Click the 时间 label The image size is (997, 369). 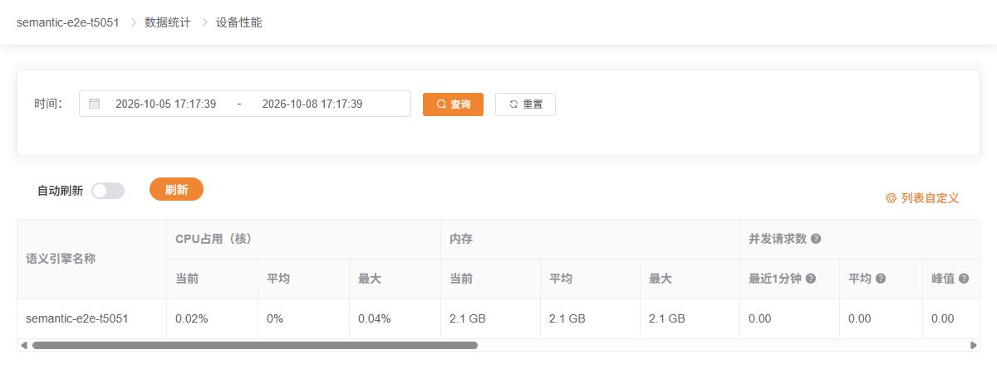(48, 104)
